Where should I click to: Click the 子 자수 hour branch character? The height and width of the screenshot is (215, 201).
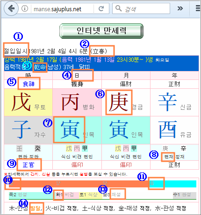[x=22, y=129]
